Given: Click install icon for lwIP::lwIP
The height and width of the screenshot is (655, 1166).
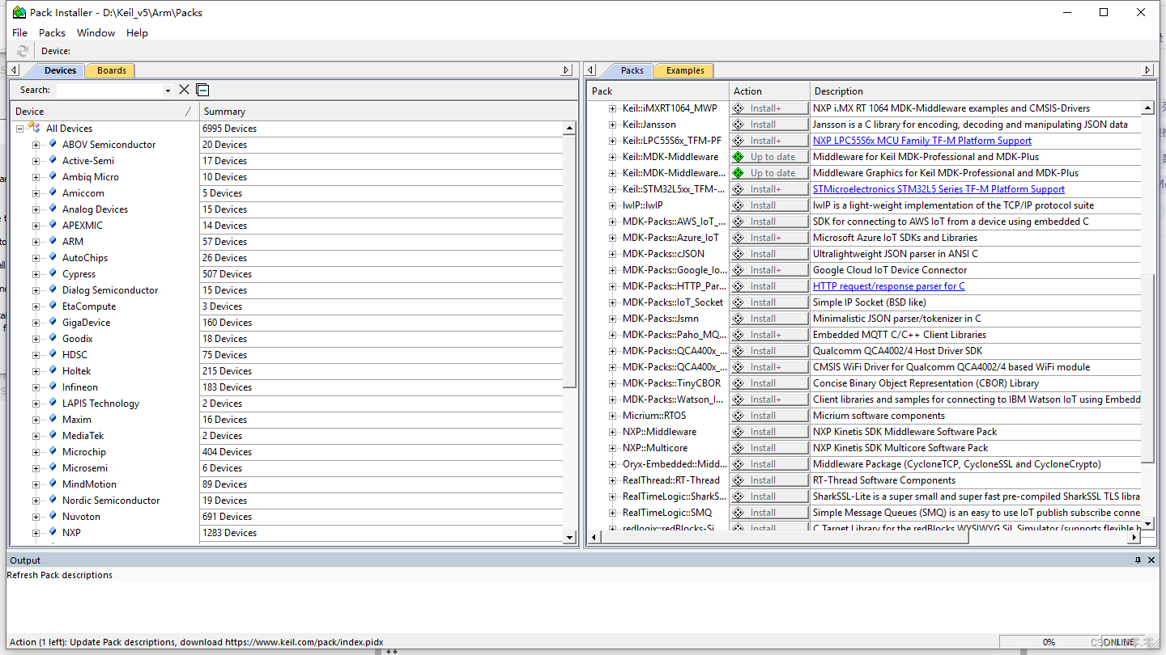Looking at the screenshot, I should (738, 205).
